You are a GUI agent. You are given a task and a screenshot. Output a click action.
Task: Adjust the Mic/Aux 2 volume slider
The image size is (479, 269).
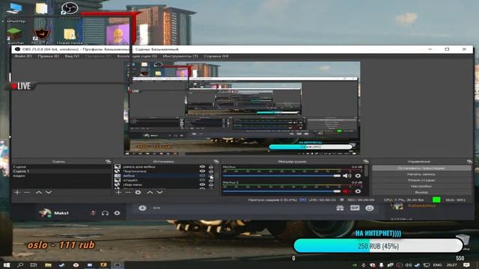pos(281,191)
